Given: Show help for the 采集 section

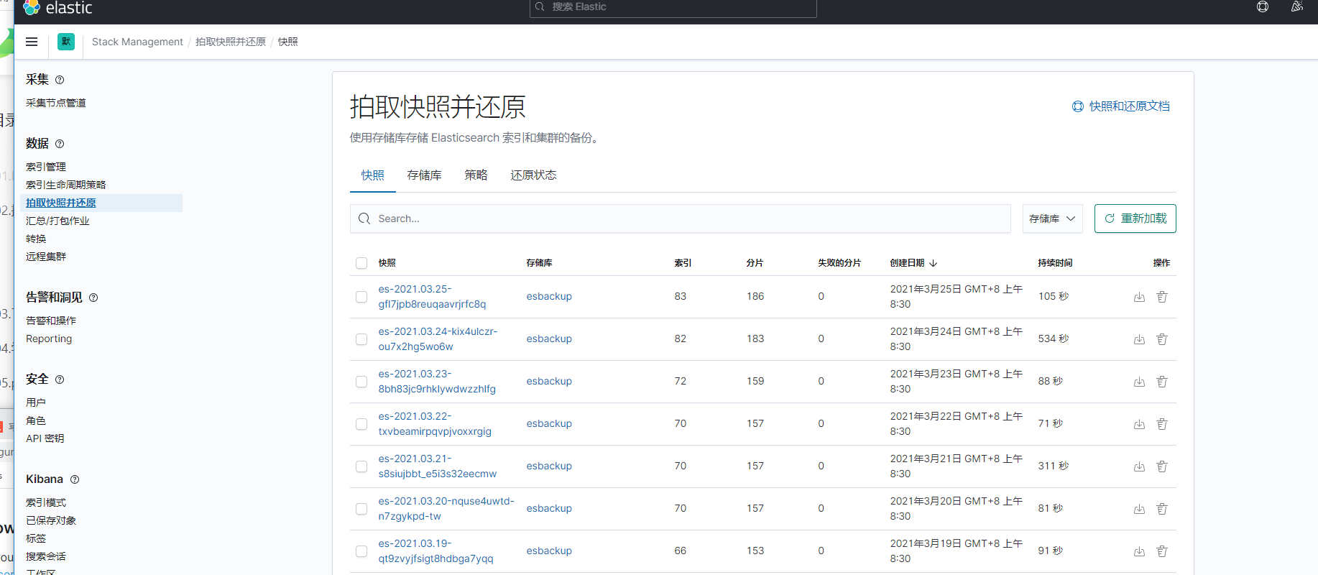Looking at the screenshot, I should 60,80.
